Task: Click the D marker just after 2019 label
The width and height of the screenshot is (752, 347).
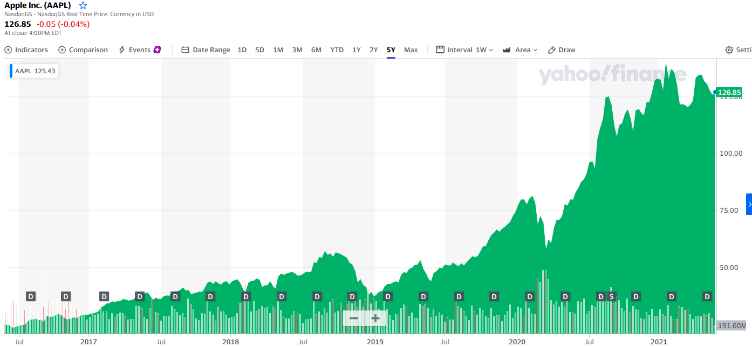Action: point(388,296)
